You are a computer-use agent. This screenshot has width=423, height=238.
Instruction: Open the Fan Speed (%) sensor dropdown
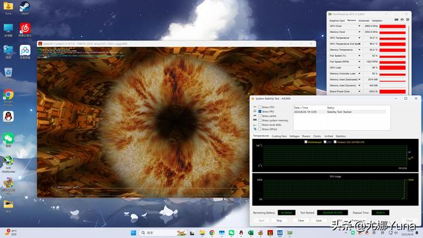tap(360, 56)
